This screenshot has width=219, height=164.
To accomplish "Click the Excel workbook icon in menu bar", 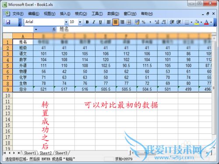I will pos(7,14).
